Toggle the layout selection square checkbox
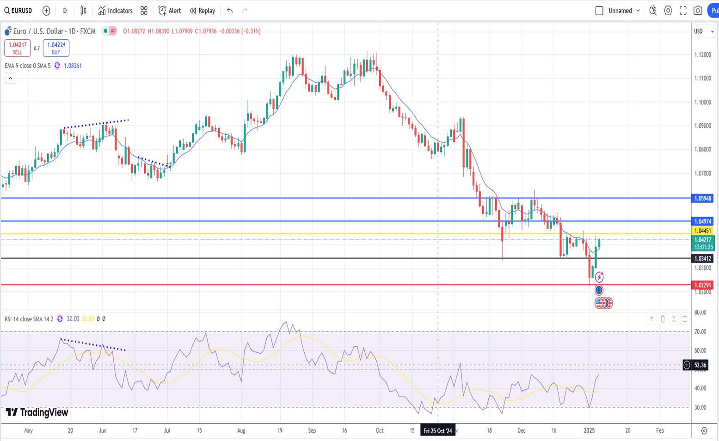 click(599, 11)
